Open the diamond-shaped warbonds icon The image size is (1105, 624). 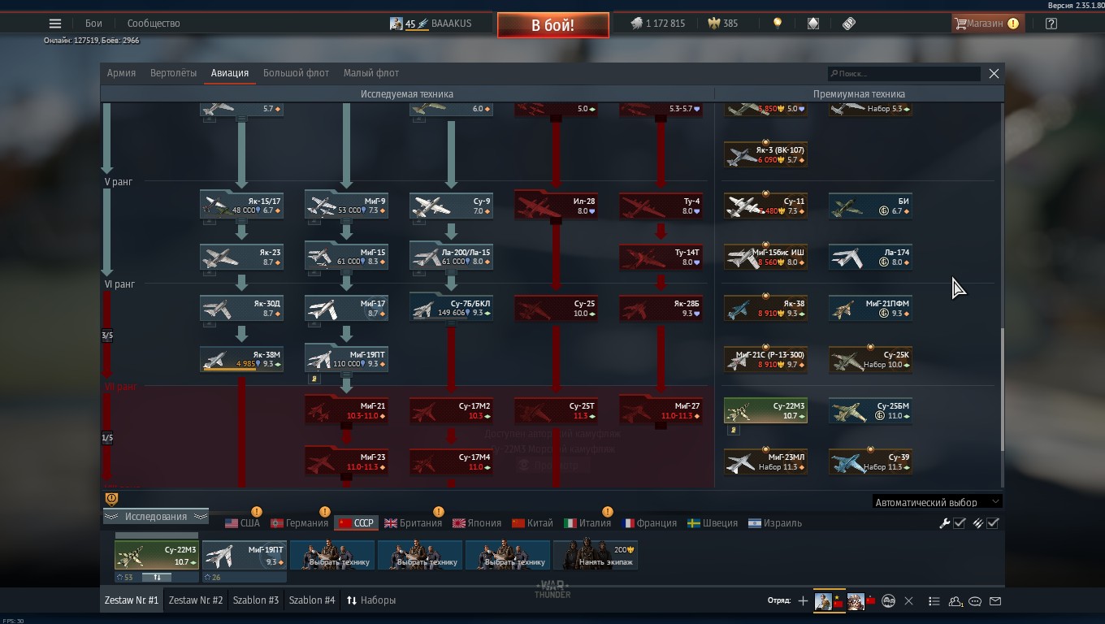813,24
